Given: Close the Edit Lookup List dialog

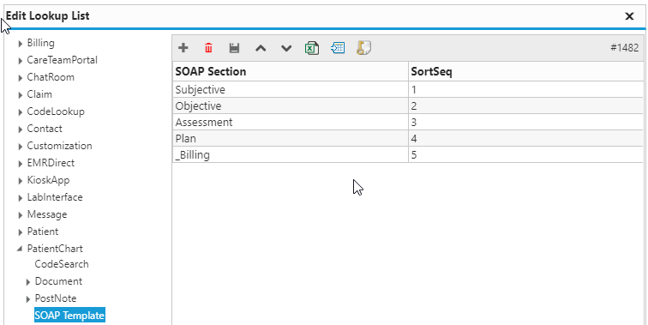Looking at the screenshot, I should pos(629,16).
